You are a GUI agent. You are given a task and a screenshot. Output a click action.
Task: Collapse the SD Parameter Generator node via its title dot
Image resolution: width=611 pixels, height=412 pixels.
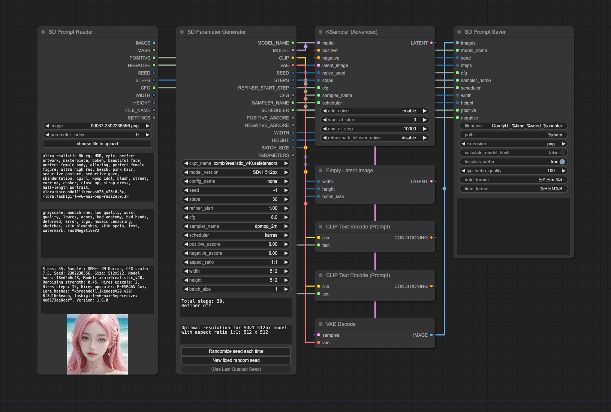tap(182, 32)
